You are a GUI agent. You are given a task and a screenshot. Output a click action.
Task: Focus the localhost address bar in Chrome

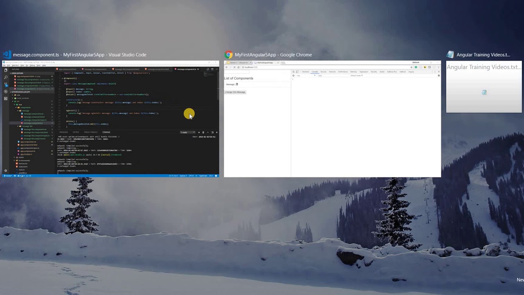[x=327, y=67]
